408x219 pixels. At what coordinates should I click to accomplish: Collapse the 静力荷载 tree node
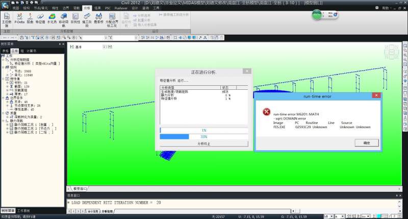pyautogui.click(x=3, y=121)
